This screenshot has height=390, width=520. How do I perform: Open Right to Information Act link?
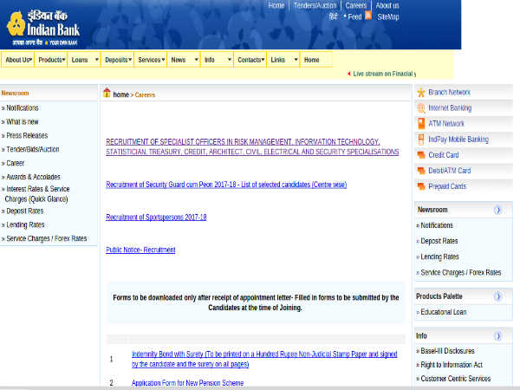click(x=452, y=365)
